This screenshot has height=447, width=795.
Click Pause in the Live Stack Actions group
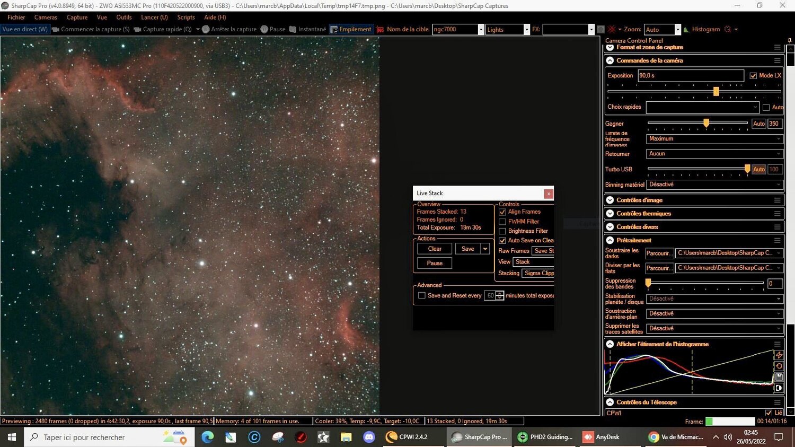point(435,263)
